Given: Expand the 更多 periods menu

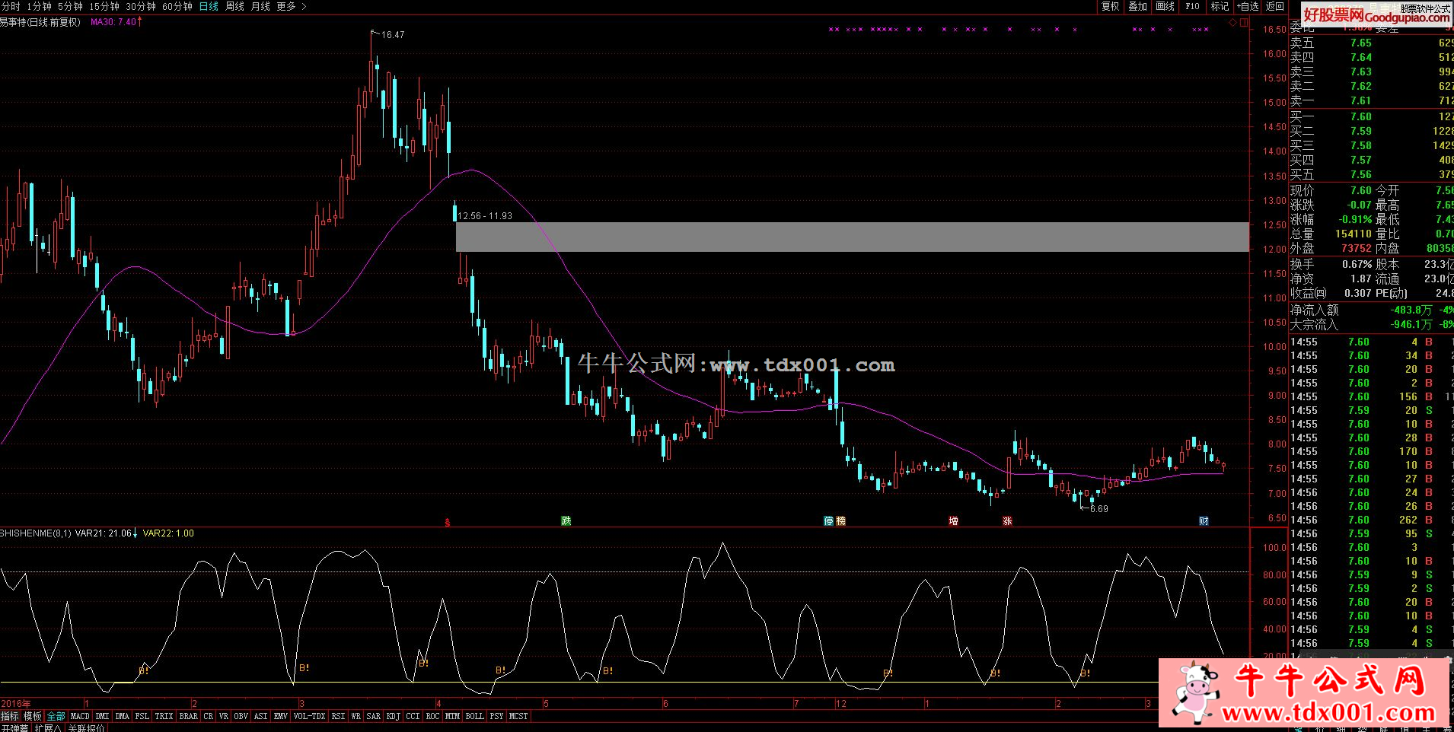Looking at the screenshot, I should [x=292, y=6].
